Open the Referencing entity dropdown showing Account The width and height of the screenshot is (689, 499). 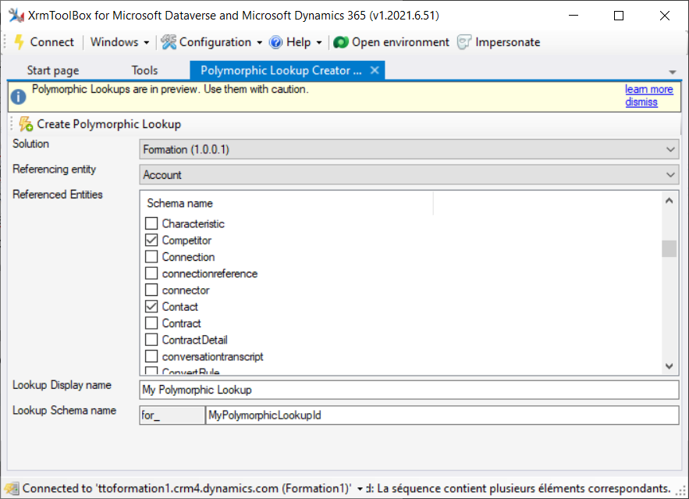(x=409, y=175)
